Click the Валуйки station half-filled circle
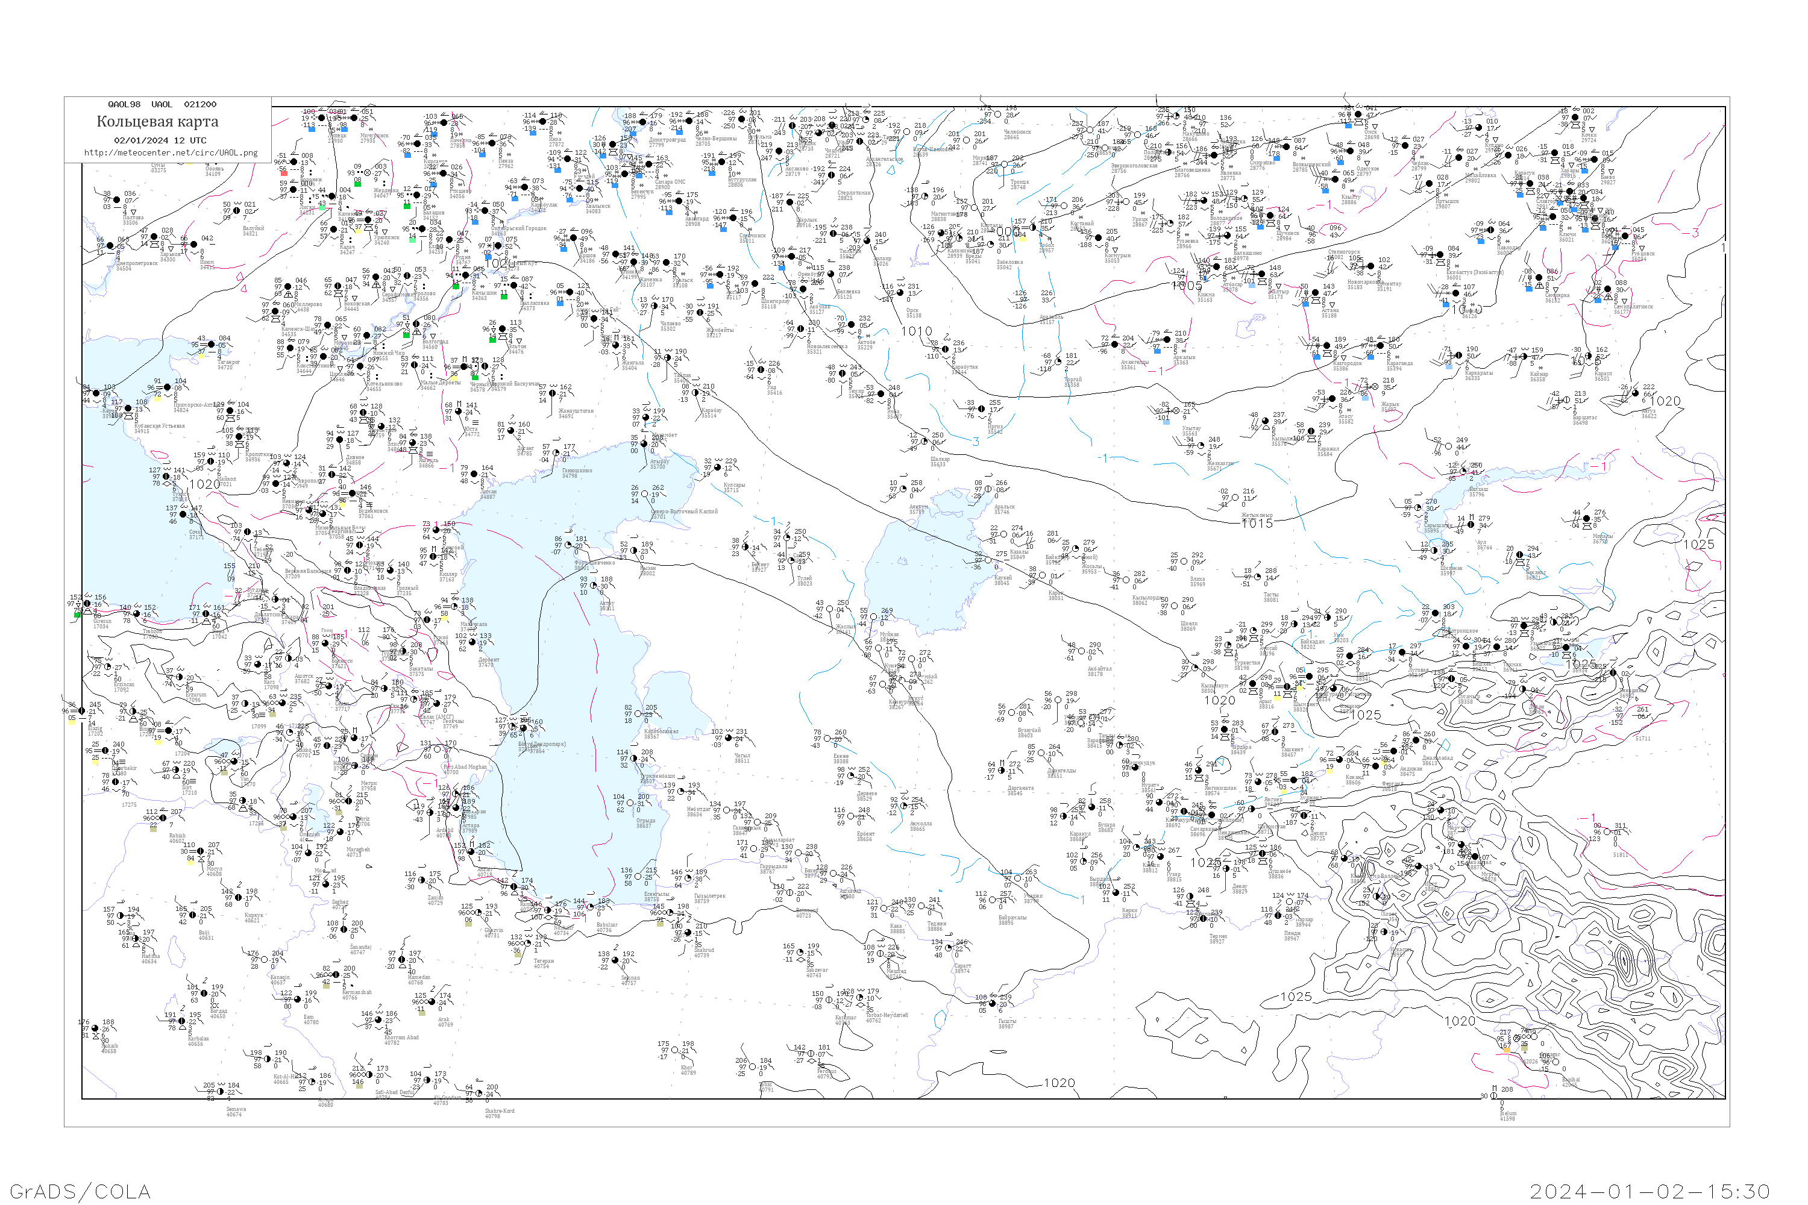Screen dimensions: 1808x1205 (238, 210)
